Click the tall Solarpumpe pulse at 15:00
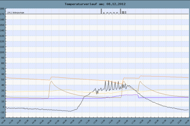190x126 pixels. (120, 11)
